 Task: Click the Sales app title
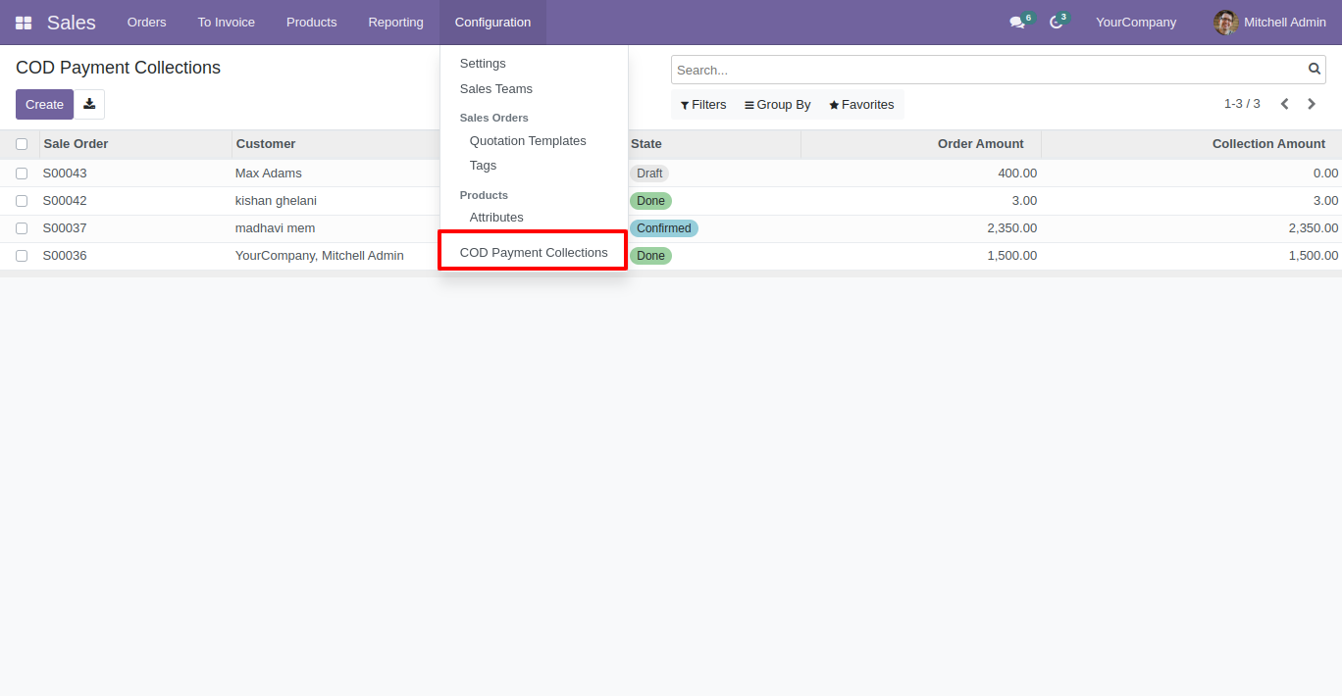[72, 23]
